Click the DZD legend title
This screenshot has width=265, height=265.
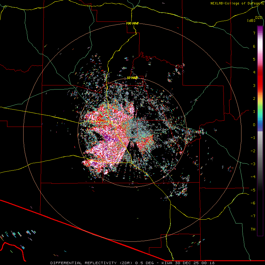pos(259,18)
